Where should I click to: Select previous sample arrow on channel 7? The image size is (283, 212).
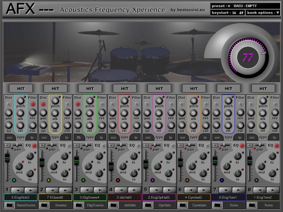[x=225, y=190]
